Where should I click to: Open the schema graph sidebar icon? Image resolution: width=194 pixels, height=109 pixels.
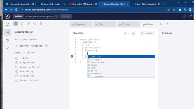[7, 25]
